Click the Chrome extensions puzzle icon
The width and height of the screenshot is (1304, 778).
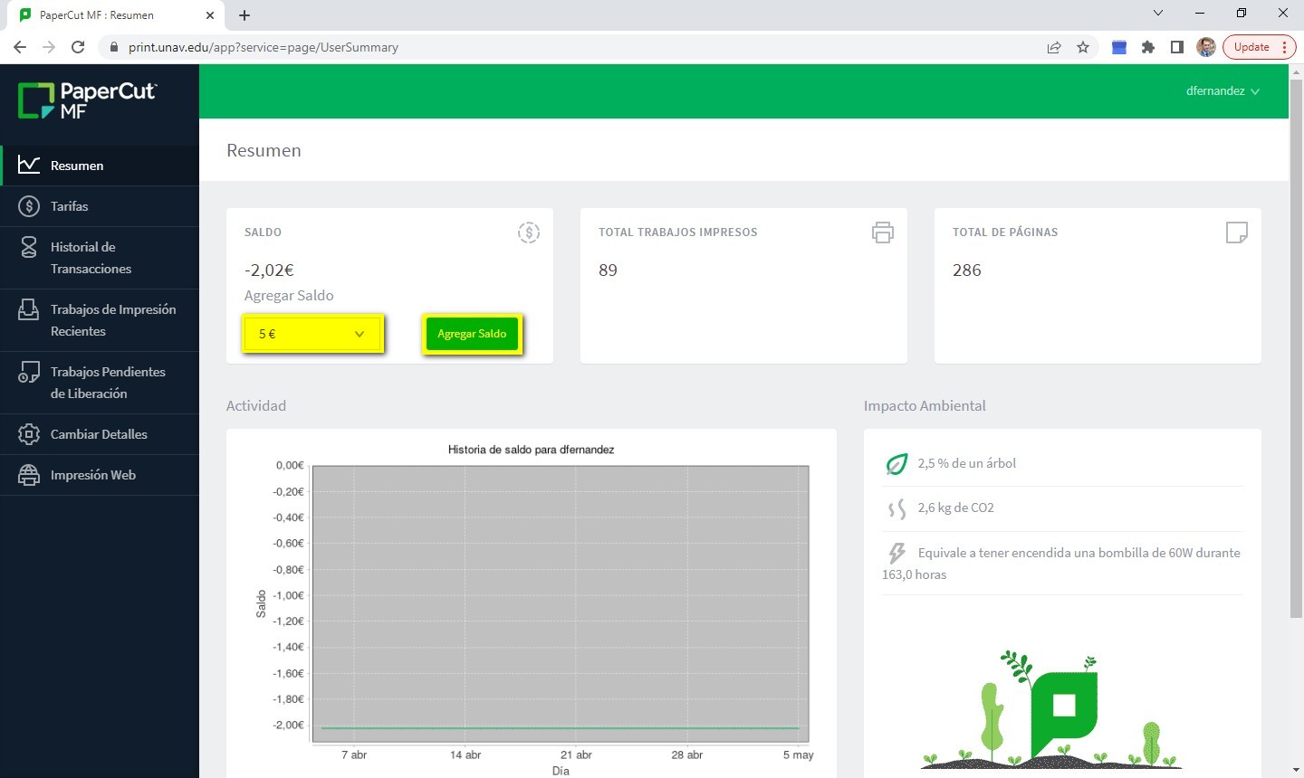tap(1148, 47)
